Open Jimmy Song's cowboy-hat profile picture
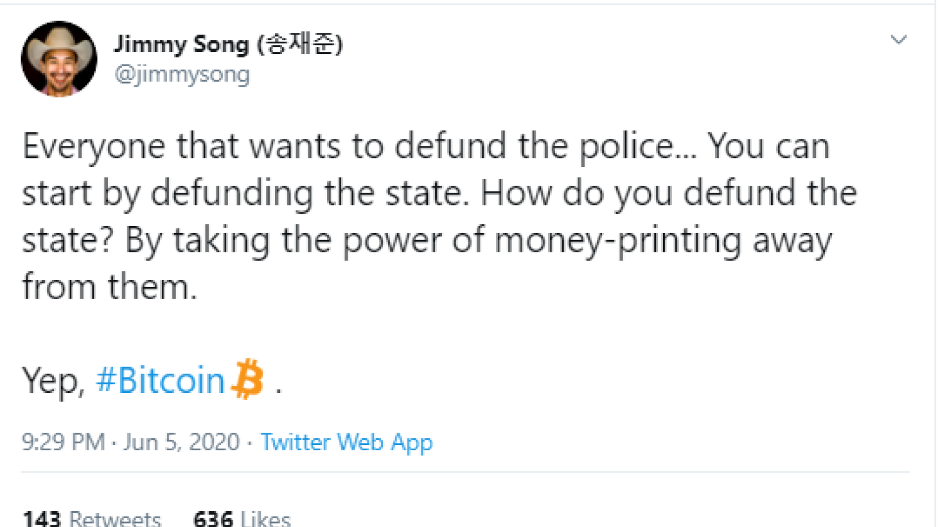Screen dimensions: 938x527 [59, 59]
